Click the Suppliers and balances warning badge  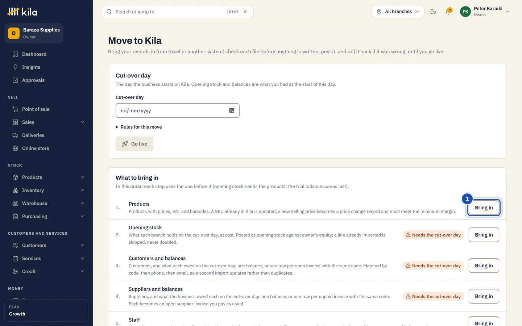click(x=433, y=297)
